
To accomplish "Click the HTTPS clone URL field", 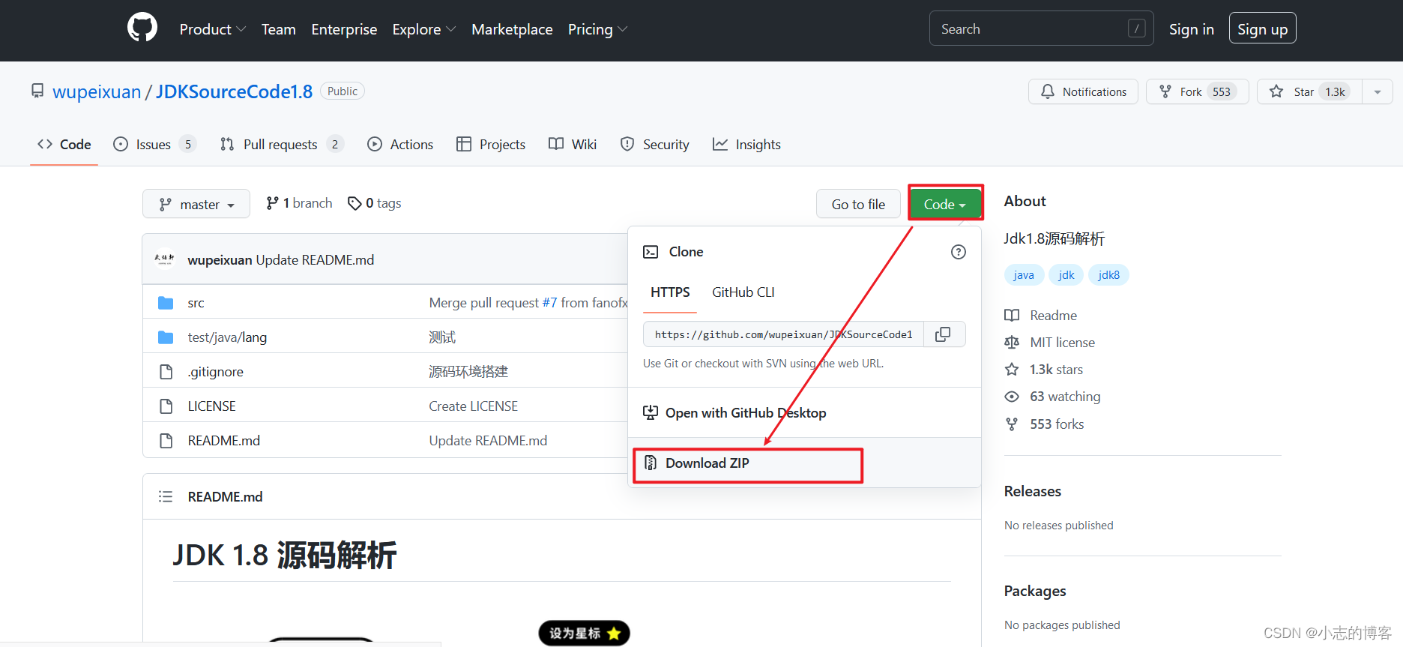I will point(783,334).
